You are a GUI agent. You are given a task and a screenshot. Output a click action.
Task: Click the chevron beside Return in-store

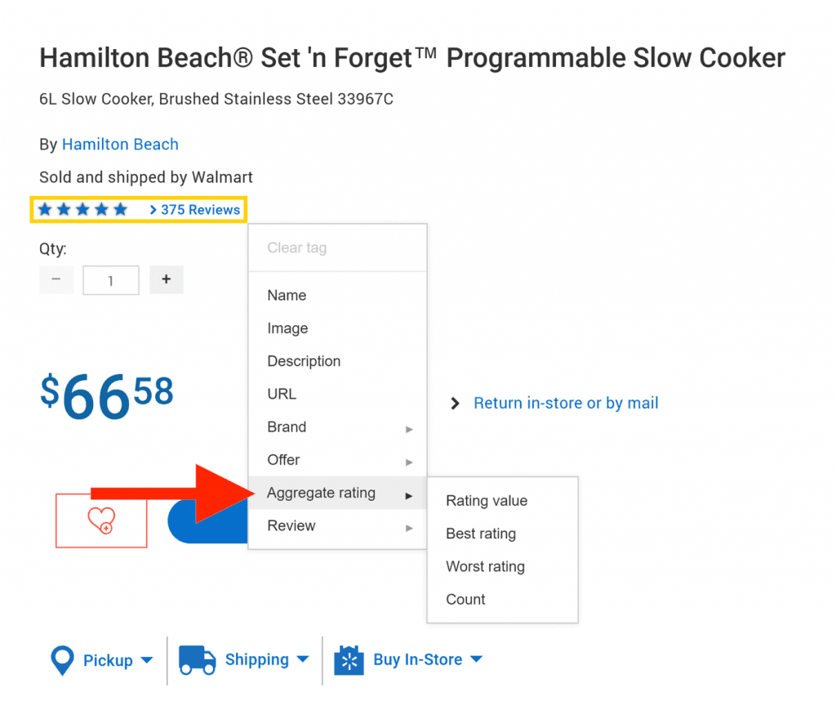point(456,404)
